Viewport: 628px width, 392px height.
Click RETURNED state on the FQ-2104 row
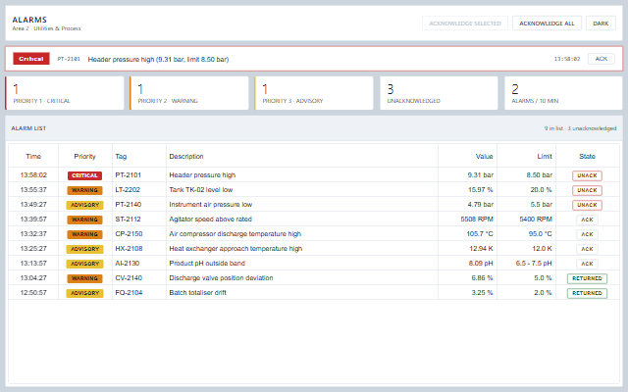pyautogui.click(x=587, y=293)
